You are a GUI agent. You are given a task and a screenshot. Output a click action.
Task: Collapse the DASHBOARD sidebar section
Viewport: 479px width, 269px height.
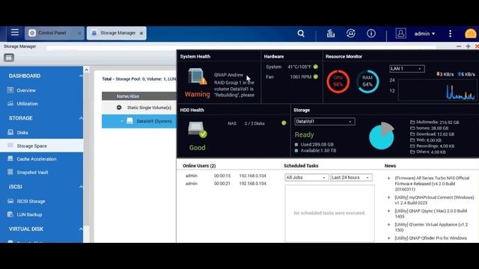tap(81, 75)
